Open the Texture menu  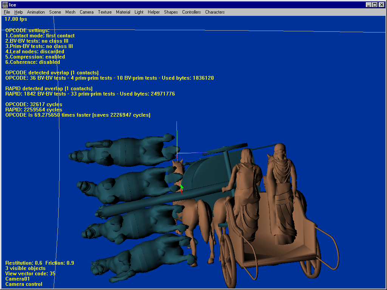pos(105,12)
